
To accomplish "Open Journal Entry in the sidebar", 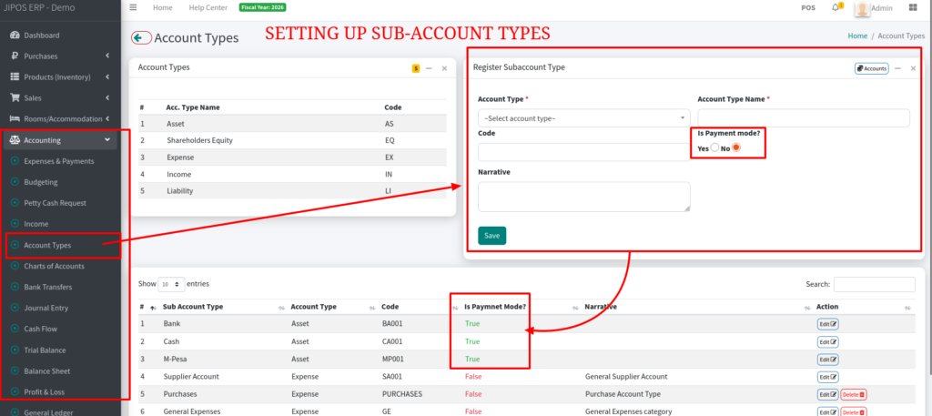I will coord(46,308).
